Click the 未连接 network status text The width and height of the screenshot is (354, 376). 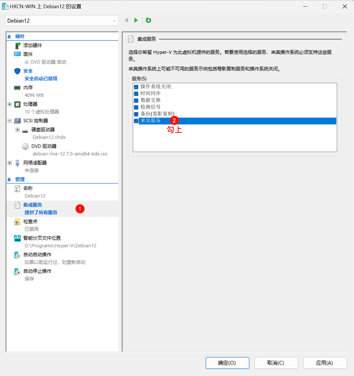31,170
